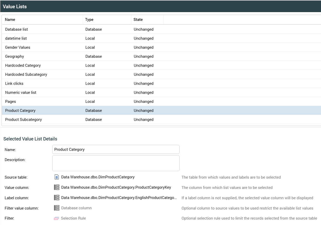Click the label column icon for EnglishProductCategory

[x=57, y=198]
